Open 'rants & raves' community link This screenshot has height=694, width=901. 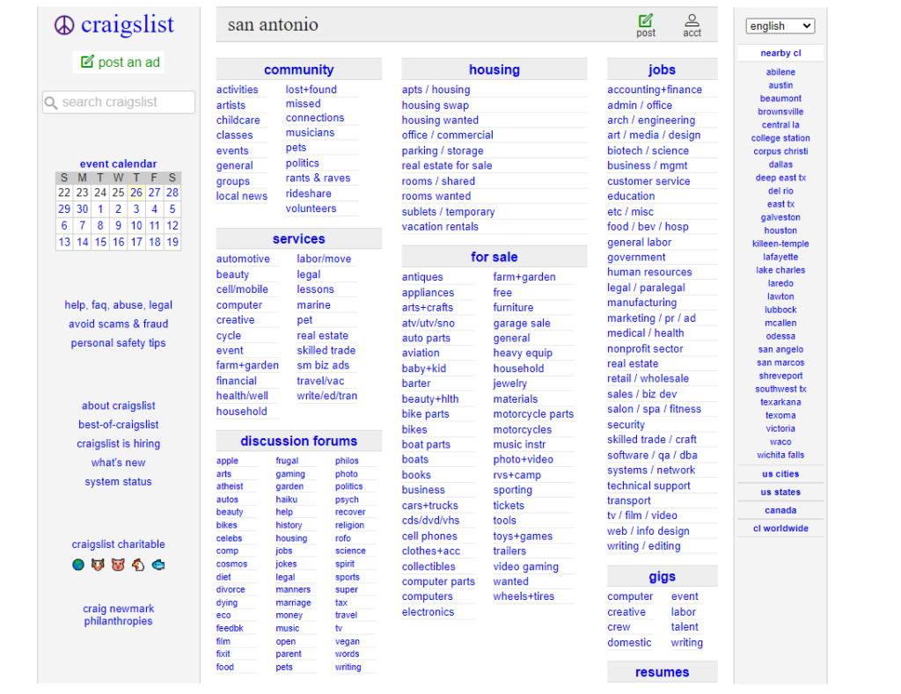click(318, 178)
